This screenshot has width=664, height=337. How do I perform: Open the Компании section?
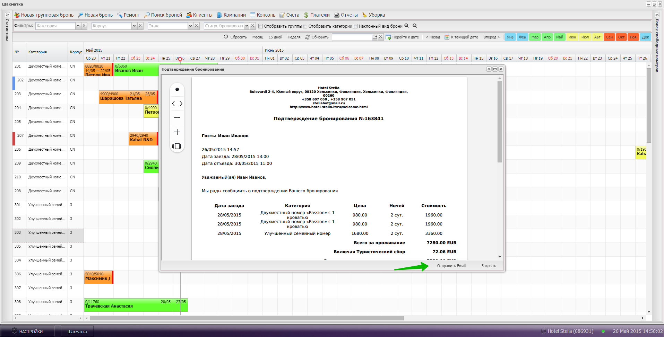pos(231,15)
